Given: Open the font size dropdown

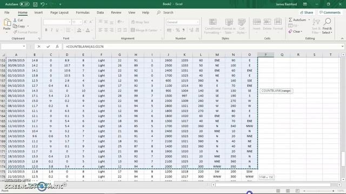Looking at the screenshot, I should coord(81,22).
